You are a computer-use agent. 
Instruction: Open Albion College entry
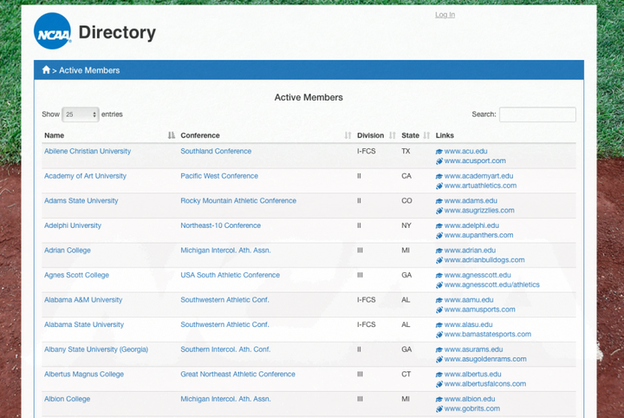pyautogui.click(x=68, y=399)
